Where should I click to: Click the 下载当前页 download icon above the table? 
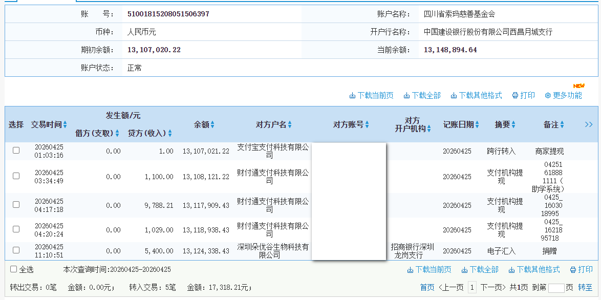353,95
